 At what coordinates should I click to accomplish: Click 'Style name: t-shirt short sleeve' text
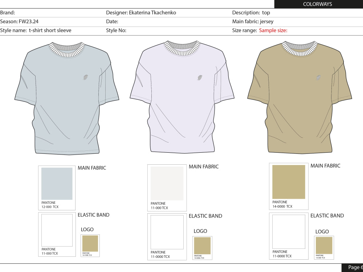[x=36, y=30]
